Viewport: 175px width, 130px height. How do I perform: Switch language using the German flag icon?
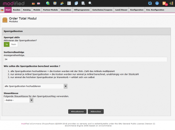34,3
